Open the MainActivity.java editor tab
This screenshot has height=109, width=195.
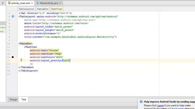[x=49, y=3]
